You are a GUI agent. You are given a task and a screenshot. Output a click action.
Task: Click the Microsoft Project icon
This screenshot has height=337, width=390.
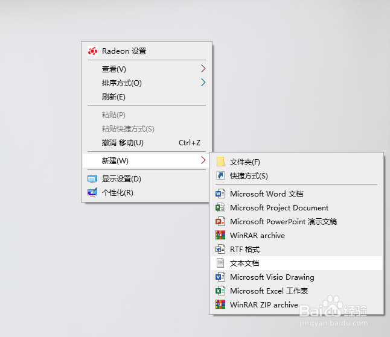coord(220,207)
